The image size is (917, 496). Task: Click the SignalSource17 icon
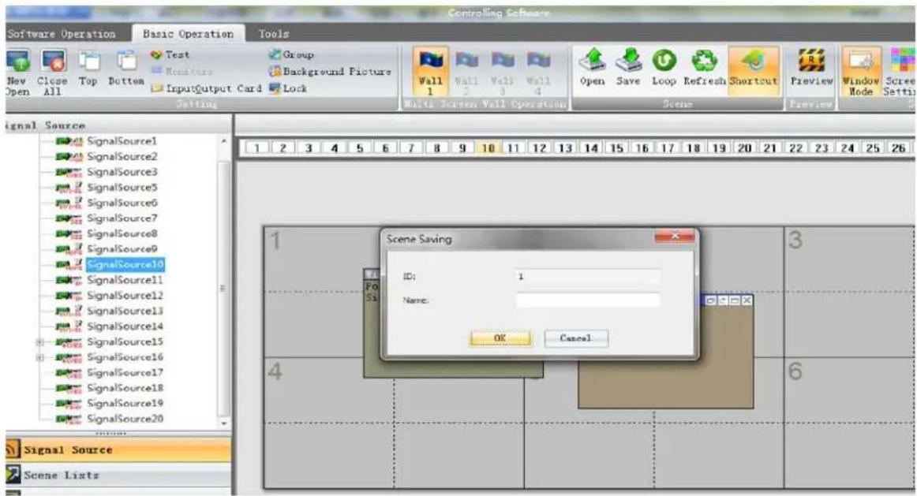pyautogui.click(x=69, y=373)
